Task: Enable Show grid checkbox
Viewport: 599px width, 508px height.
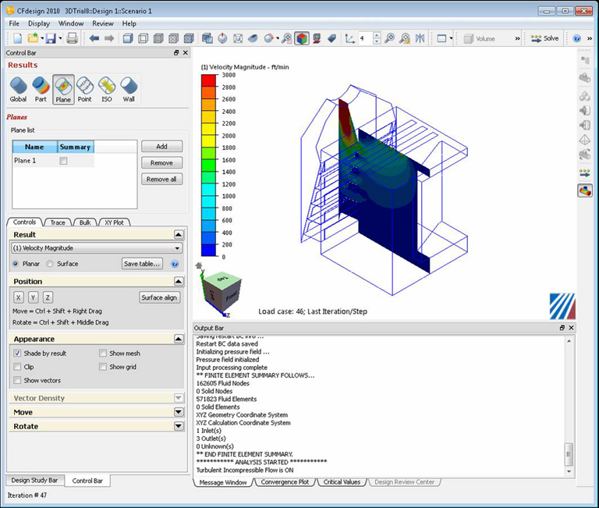Action: [103, 367]
